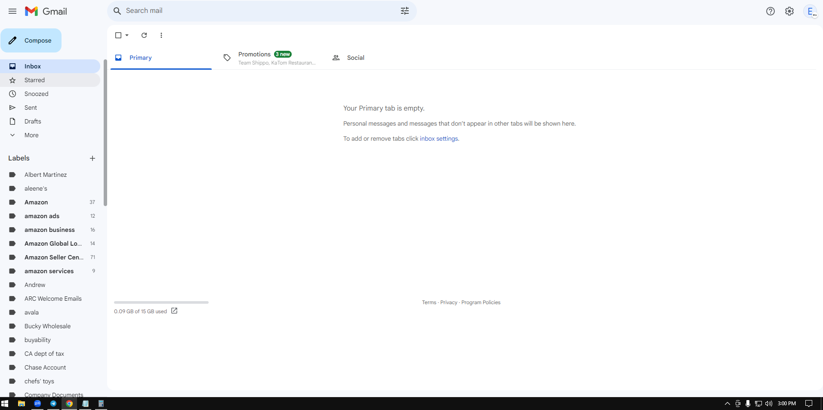The width and height of the screenshot is (823, 410).
Task: Compose a new email
Action: coord(31,40)
